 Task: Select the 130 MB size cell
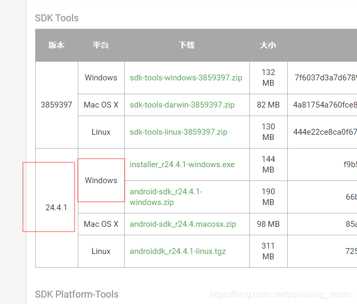coord(269,132)
